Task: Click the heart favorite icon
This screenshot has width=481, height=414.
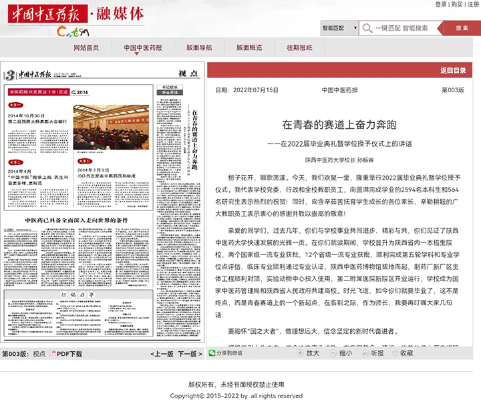Action: tap(395, 353)
